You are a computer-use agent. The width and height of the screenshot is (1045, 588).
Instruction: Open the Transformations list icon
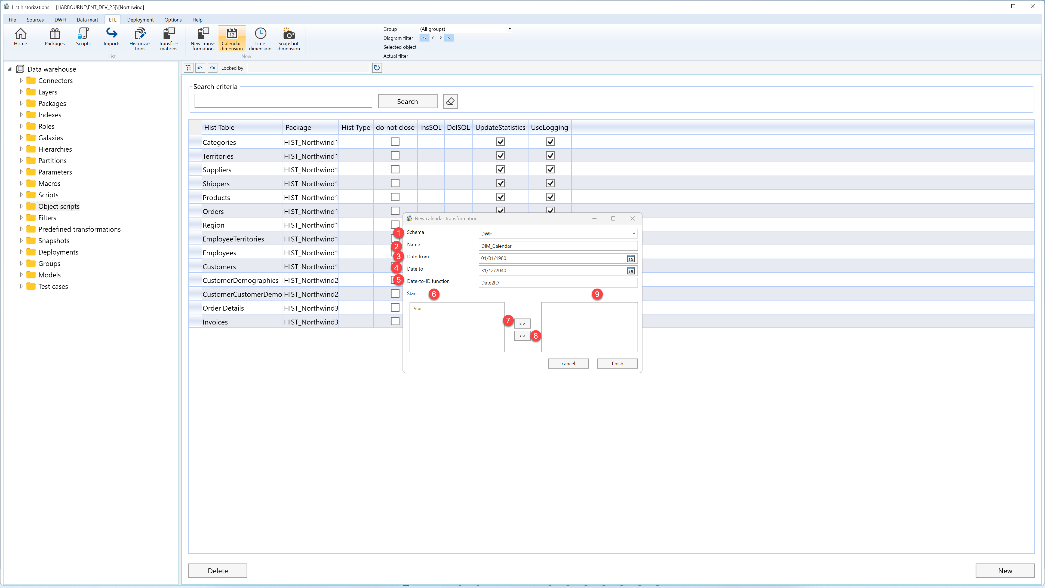tap(168, 39)
